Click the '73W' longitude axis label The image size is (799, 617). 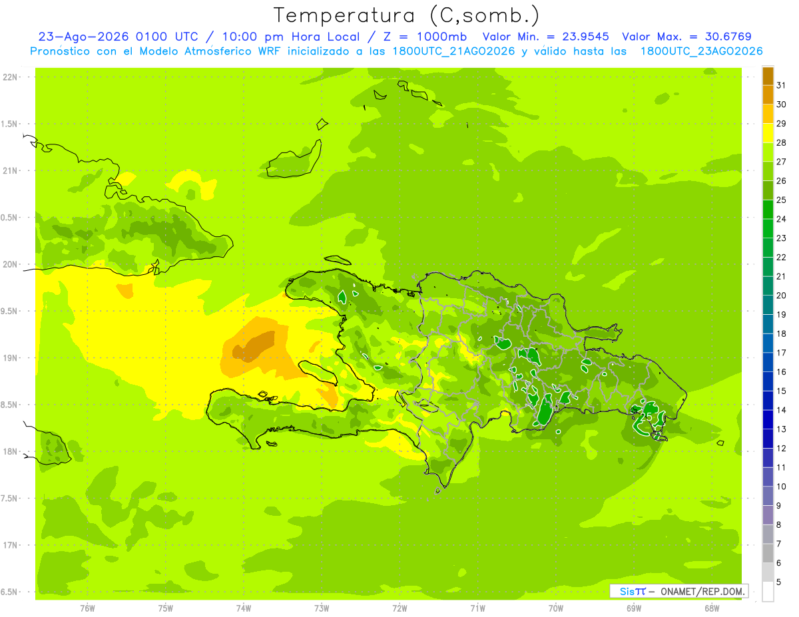pos(322,608)
